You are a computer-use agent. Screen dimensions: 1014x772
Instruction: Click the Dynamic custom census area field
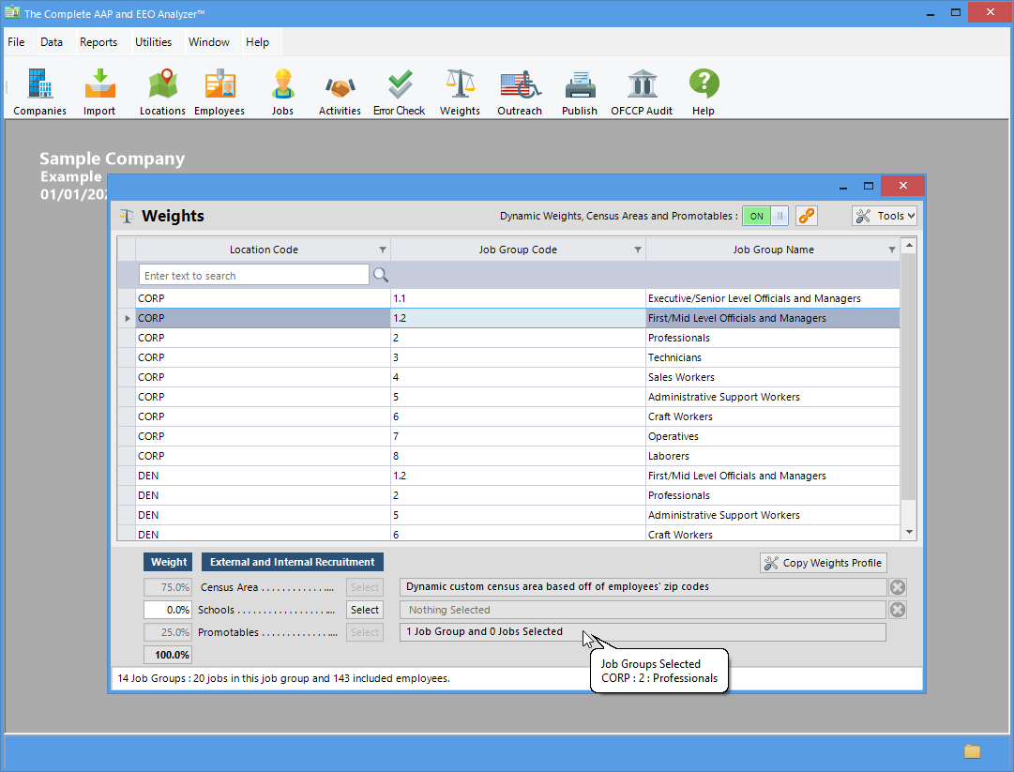[x=643, y=587]
